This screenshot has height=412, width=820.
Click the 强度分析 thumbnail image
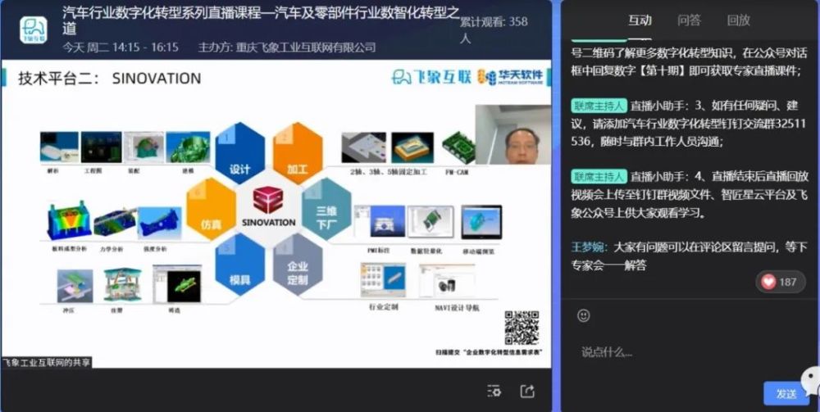coord(160,223)
